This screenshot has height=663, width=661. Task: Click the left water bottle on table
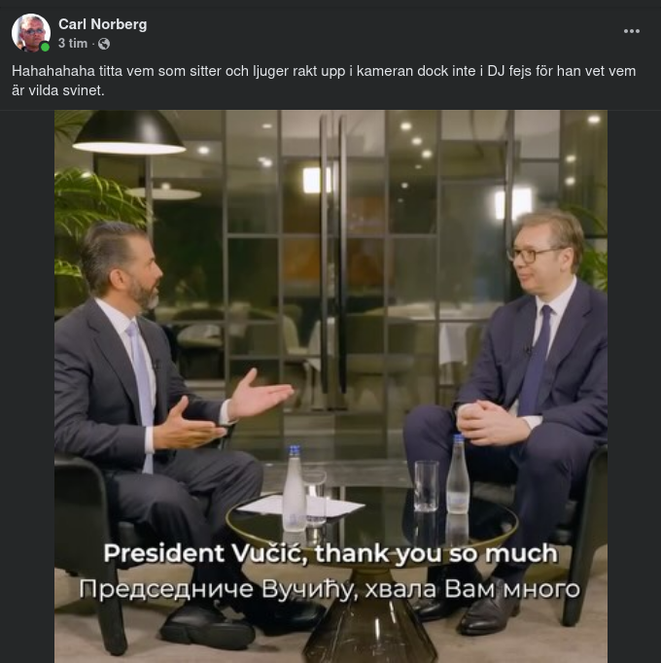pos(294,489)
